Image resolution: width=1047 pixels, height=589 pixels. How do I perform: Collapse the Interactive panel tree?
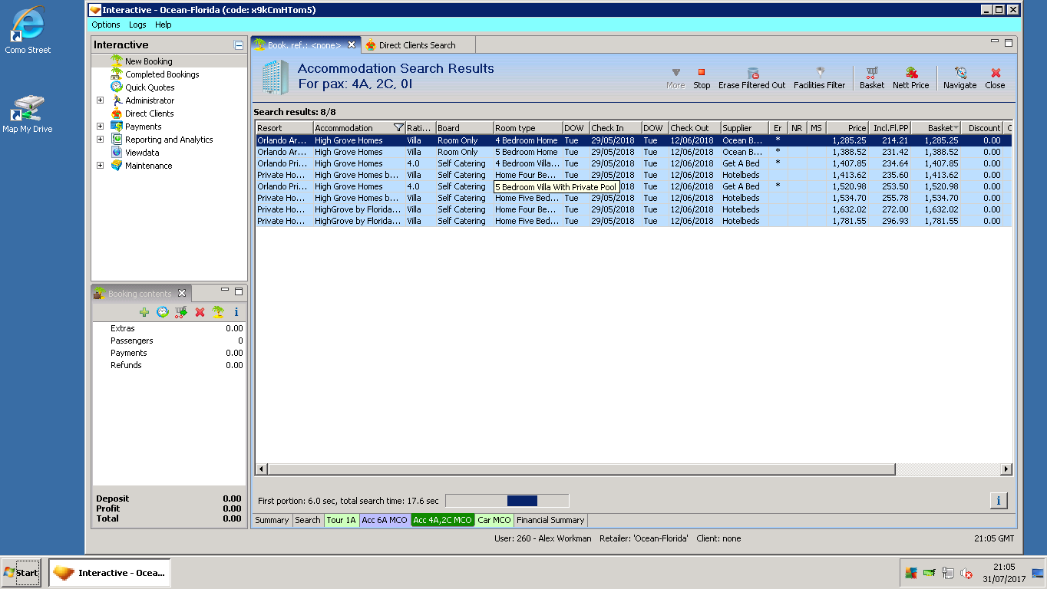point(239,45)
